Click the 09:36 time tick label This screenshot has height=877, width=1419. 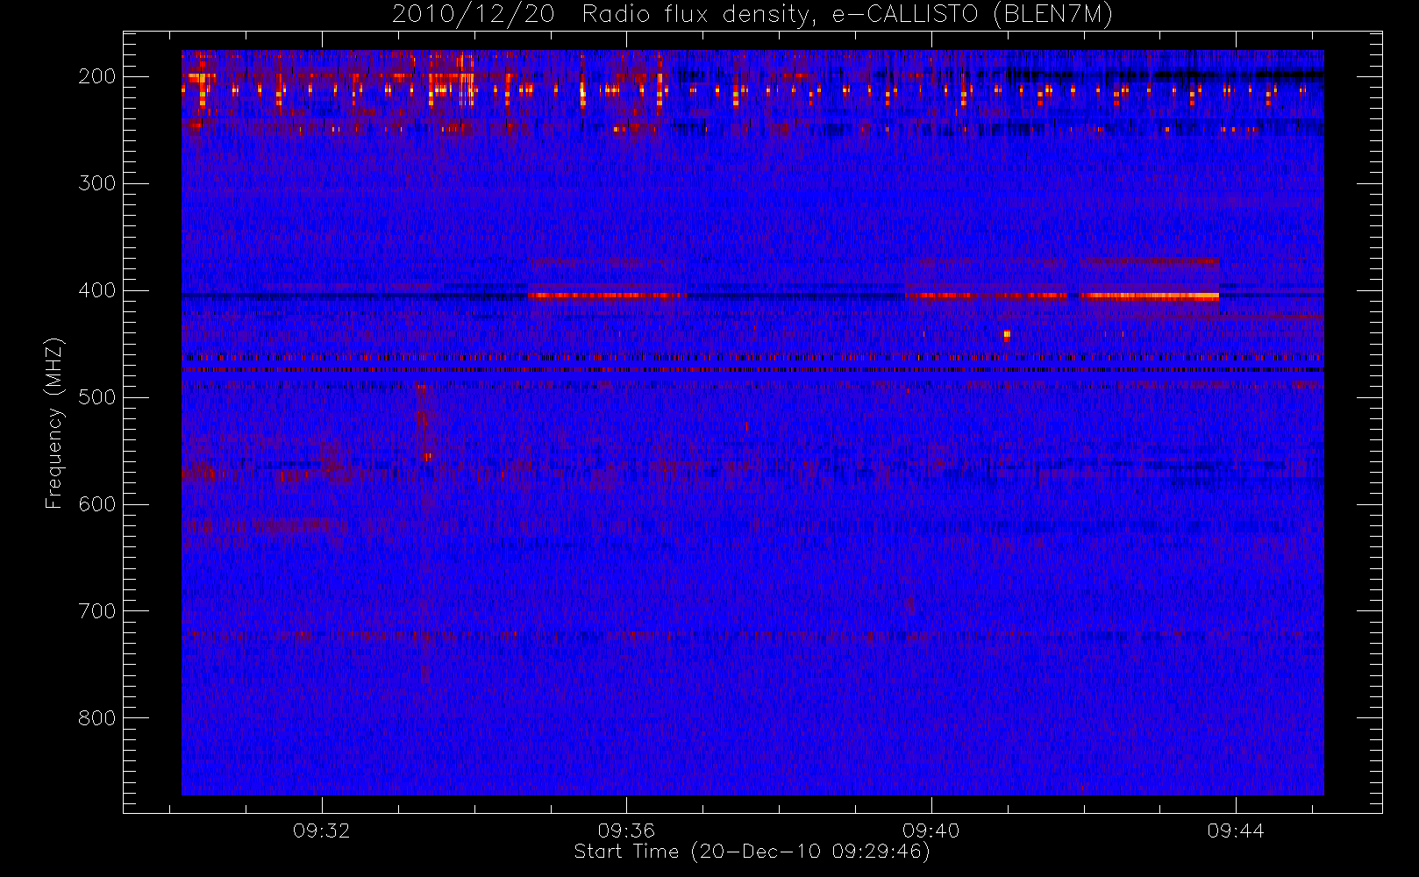[626, 831]
